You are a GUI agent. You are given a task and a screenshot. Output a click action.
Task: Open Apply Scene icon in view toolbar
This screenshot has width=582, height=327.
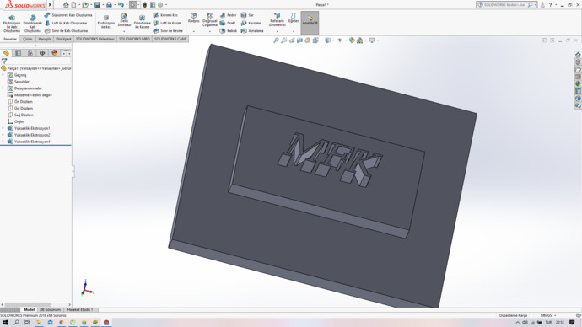point(359,40)
